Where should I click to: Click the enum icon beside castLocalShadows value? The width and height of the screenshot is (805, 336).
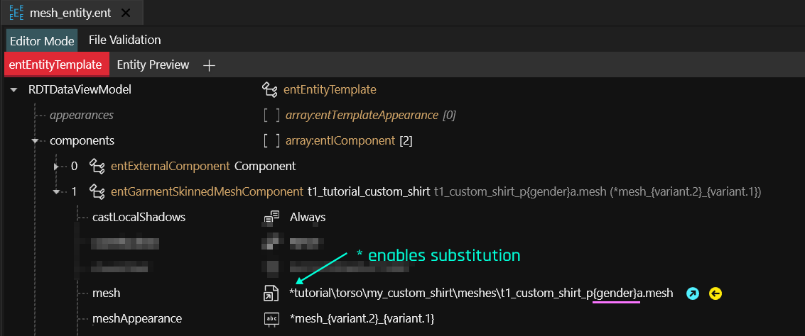(271, 217)
